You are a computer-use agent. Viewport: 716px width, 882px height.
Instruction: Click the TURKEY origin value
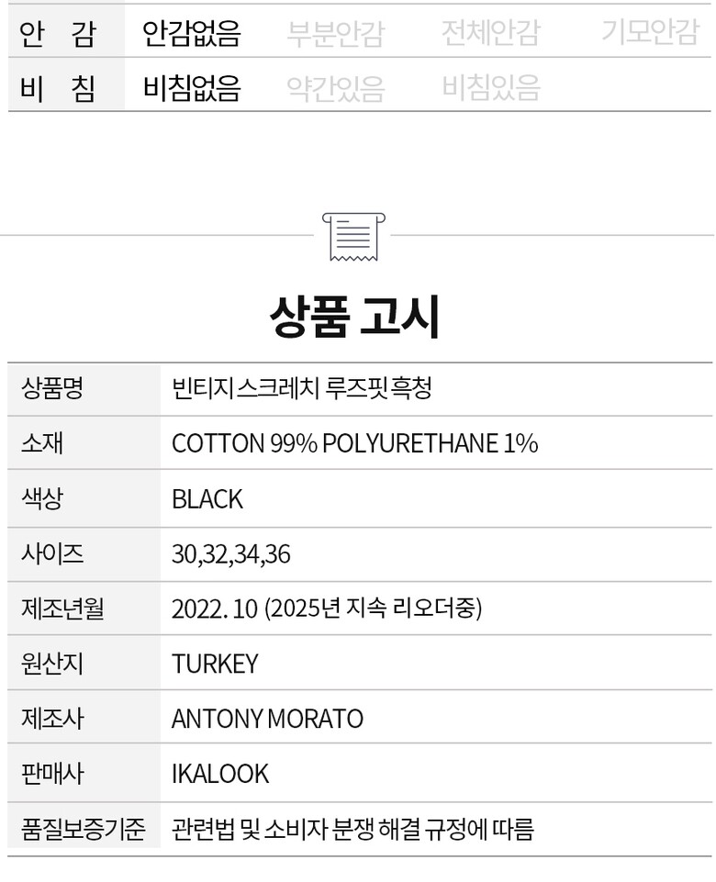tap(215, 664)
